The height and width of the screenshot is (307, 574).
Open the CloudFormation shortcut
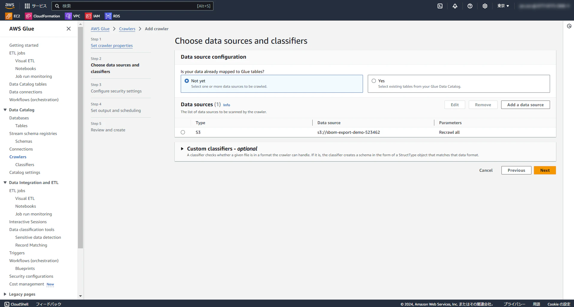pos(43,16)
